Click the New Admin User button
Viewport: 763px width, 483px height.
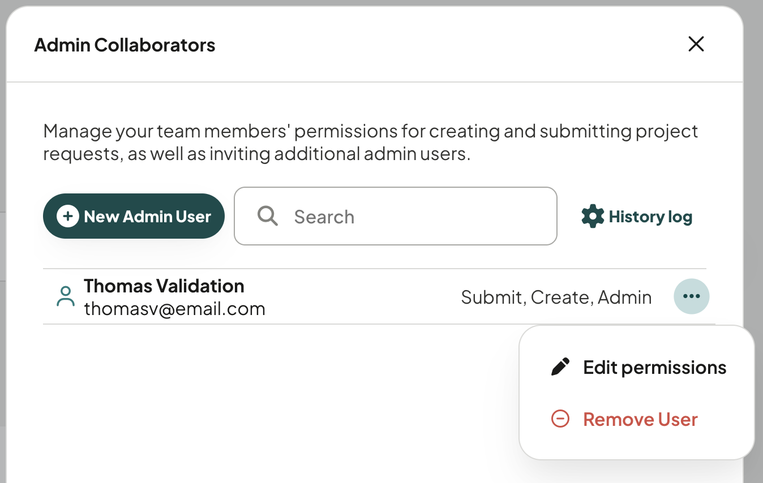(x=134, y=216)
